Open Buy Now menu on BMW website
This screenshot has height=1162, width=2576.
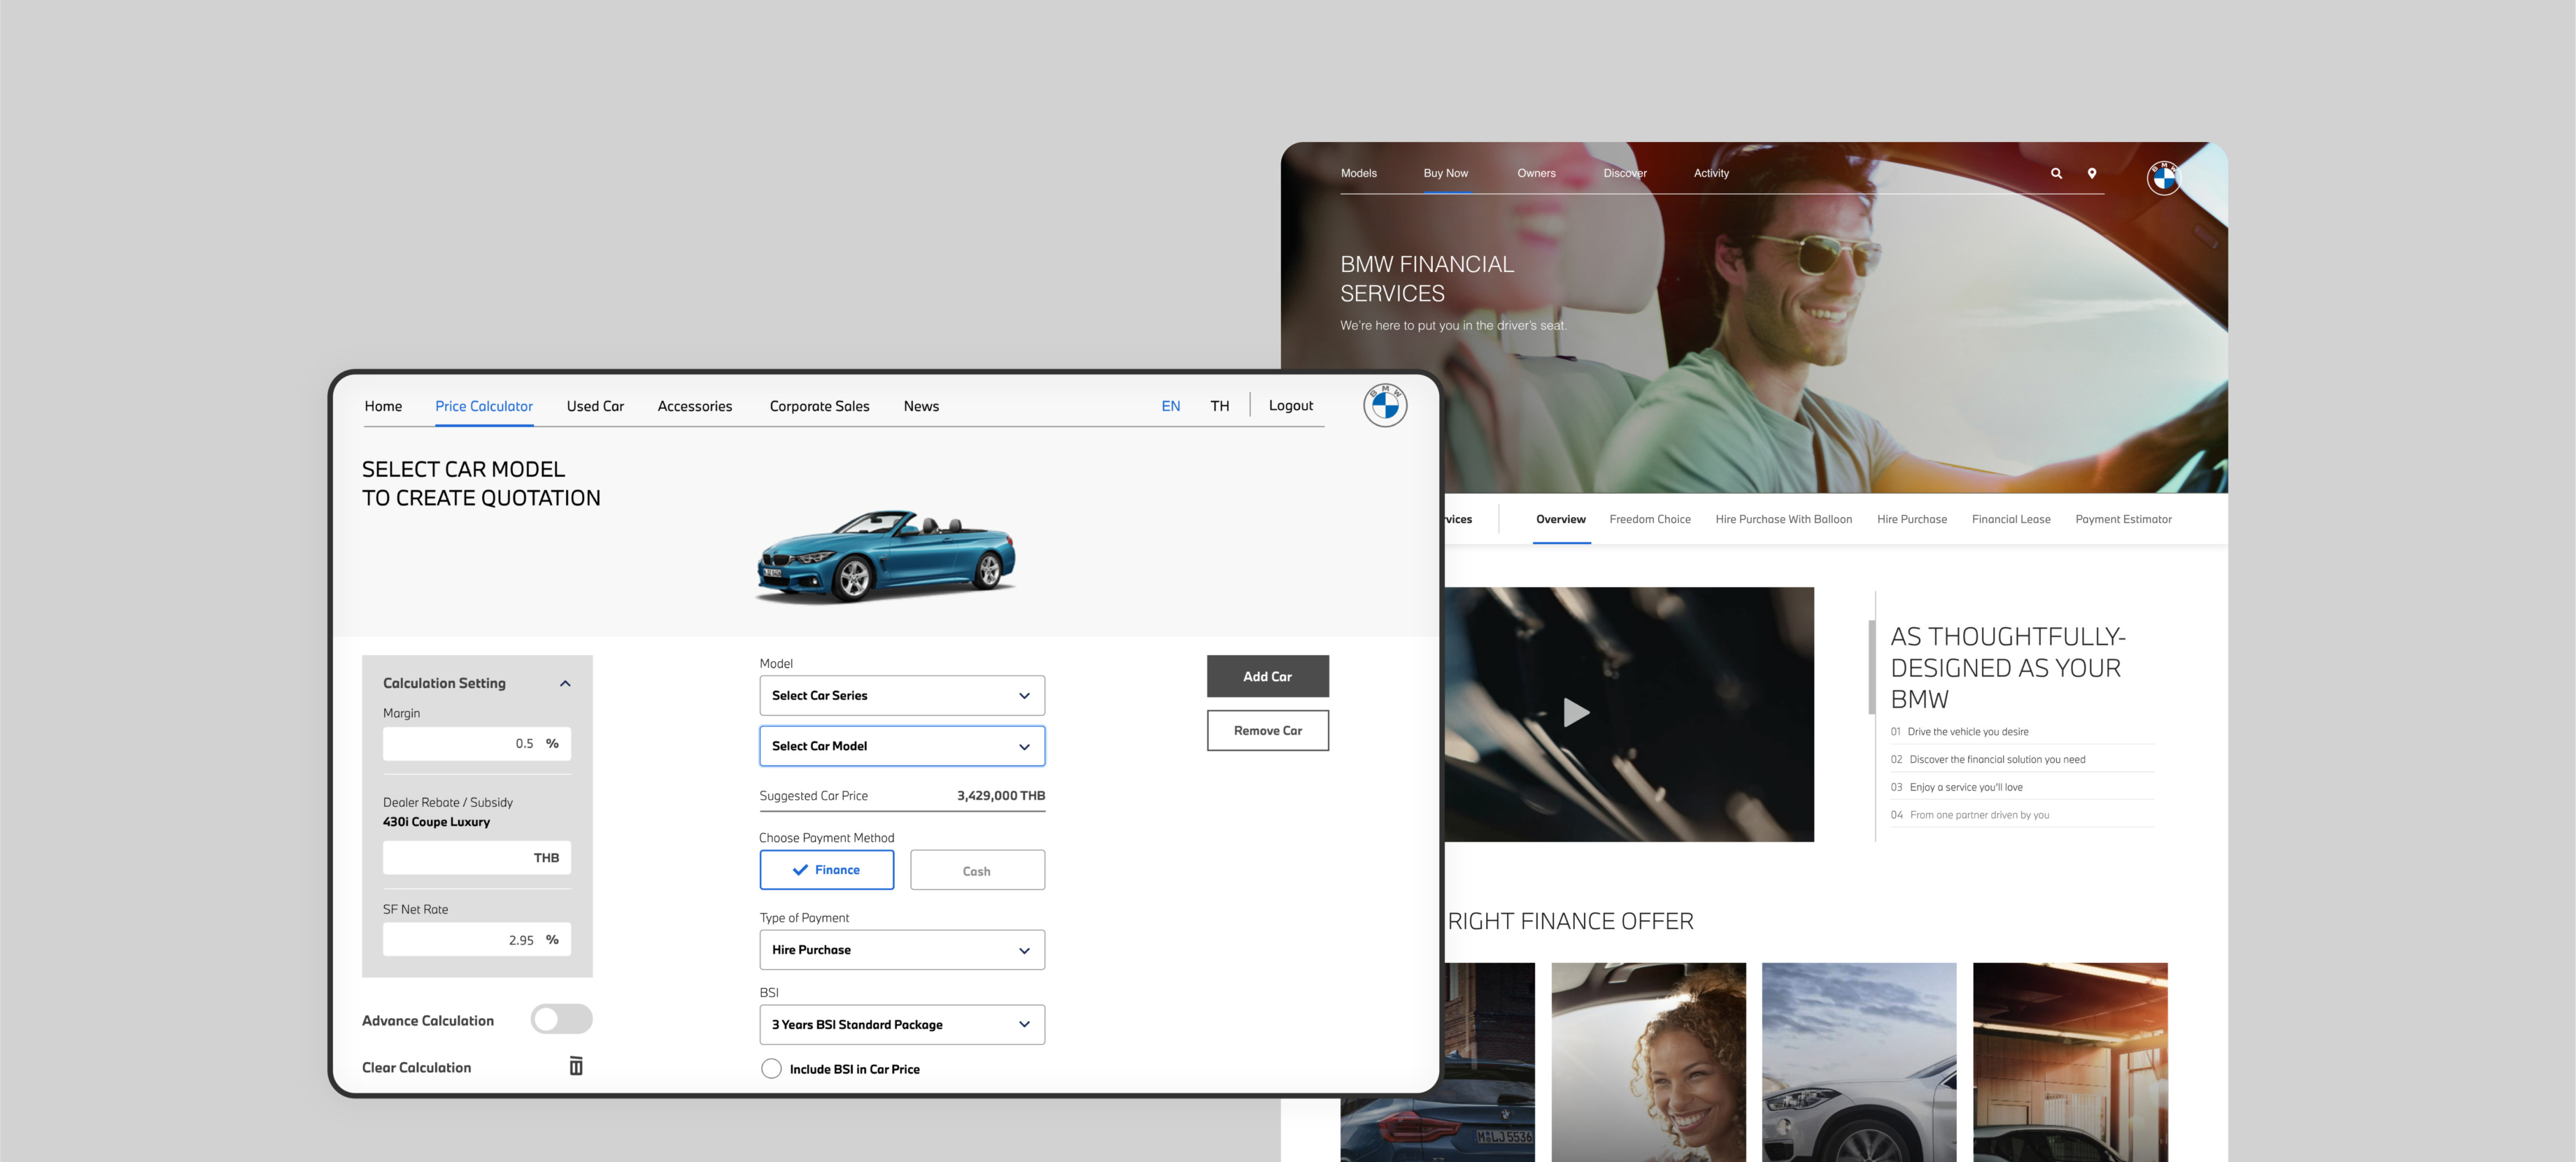pyautogui.click(x=1445, y=173)
